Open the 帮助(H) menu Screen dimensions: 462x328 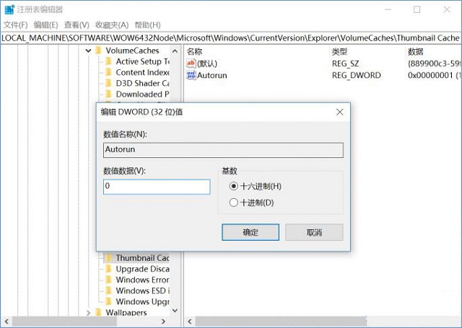(x=147, y=25)
